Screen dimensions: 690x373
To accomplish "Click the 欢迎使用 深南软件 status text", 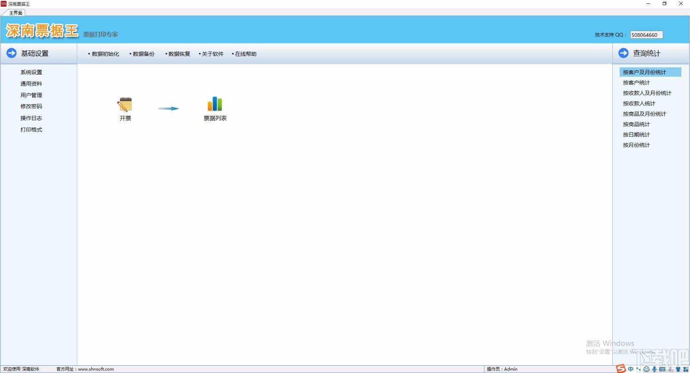I will click(21, 369).
